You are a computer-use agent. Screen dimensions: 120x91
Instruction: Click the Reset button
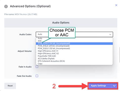coord(10,86)
